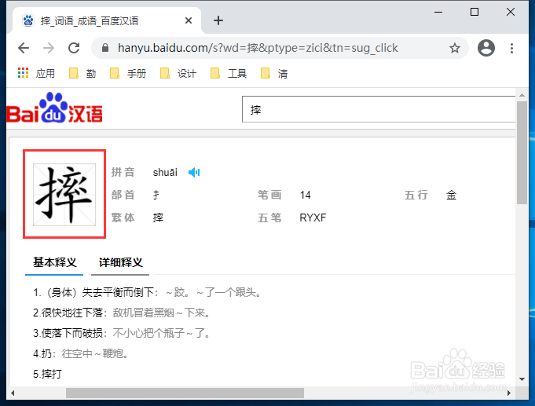The image size is (535, 406).
Task: Focus the search box containing 摔
Action: click(x=379, y=109)
